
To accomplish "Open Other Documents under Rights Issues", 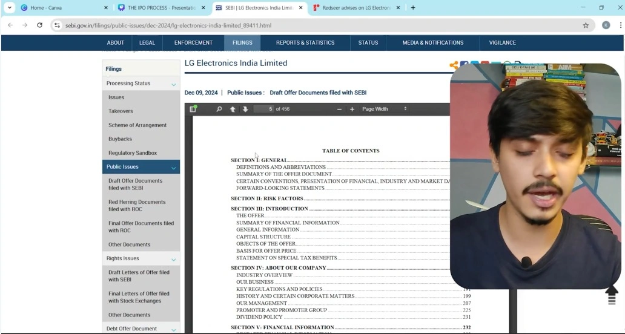I will coord(129,315).
